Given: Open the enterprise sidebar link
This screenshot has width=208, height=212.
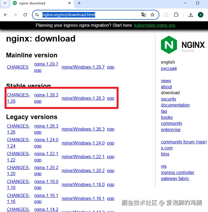Looking at the screenshot, I should coord(171,130).
